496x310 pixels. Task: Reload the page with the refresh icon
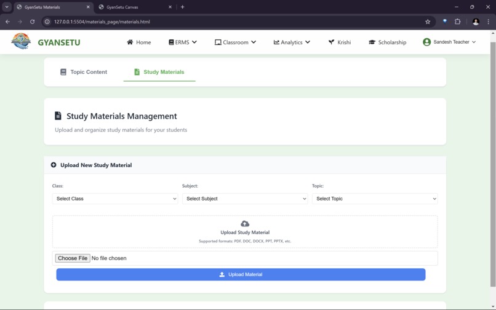point(32,22)
